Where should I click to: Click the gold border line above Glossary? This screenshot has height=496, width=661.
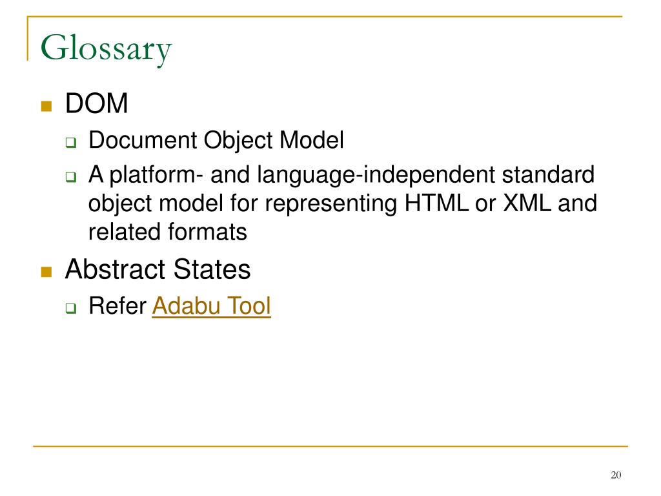(325, 16)
